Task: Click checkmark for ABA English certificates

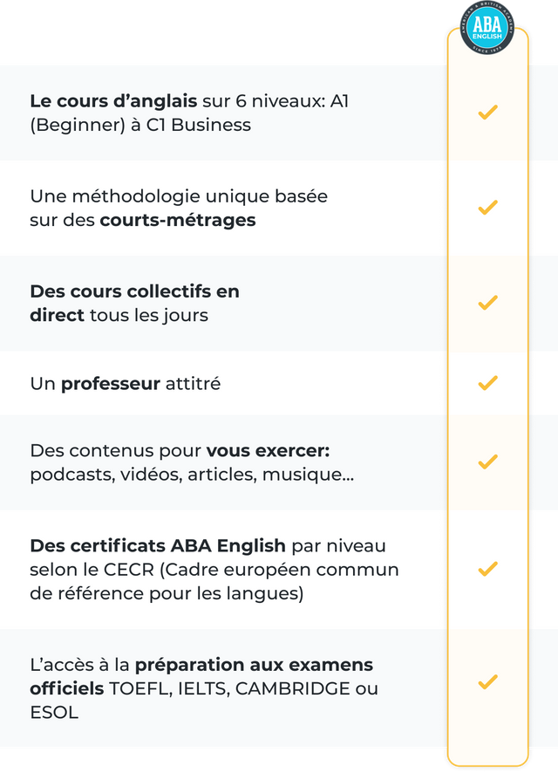Action: point(487,569)
